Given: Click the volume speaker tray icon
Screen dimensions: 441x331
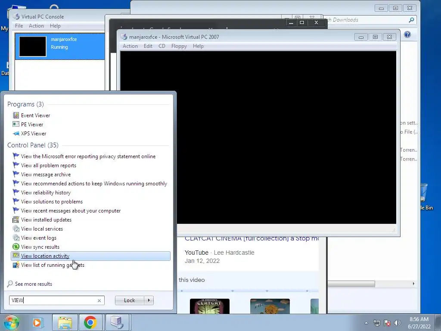Looking at the screenshot, I should 397,323.
